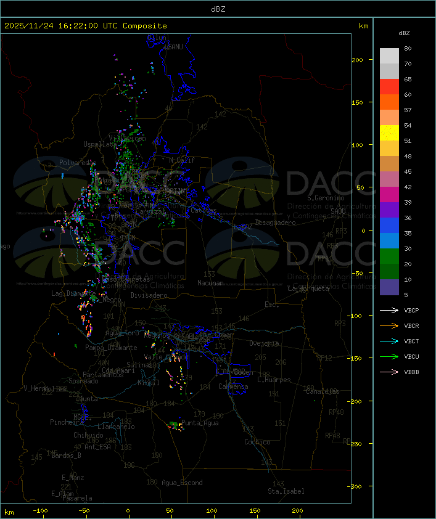Click the Pampa_Diamante map label
This screenshot has height=519, width=436.
pyautogui.click(x=111, y=348)
